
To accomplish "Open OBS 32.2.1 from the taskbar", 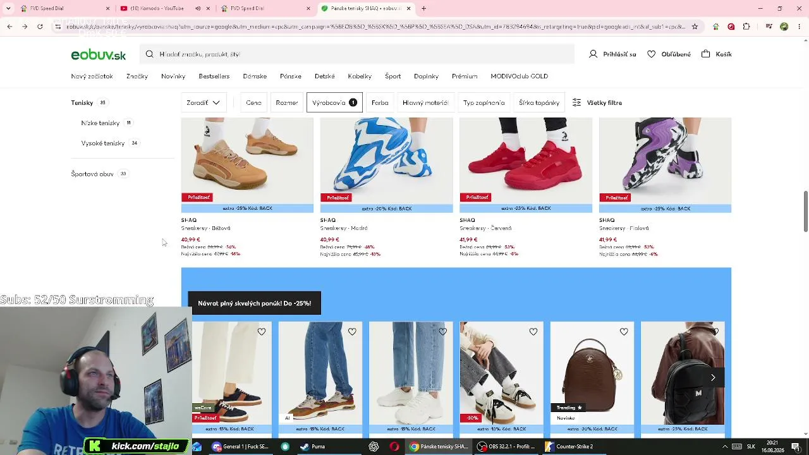I will (x=507, y=447).
